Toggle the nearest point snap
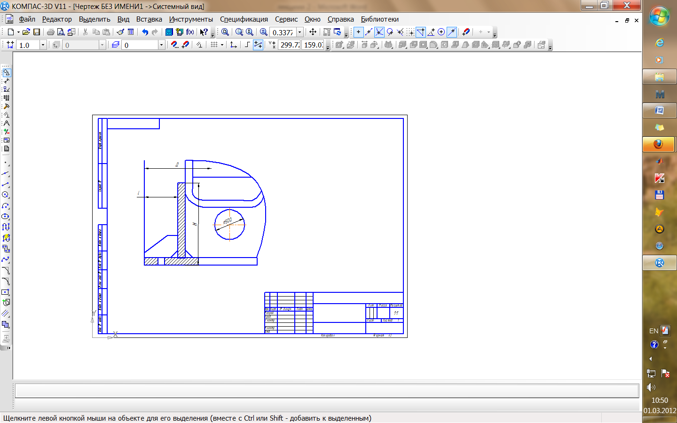677x423 pixels. [358, 32]
